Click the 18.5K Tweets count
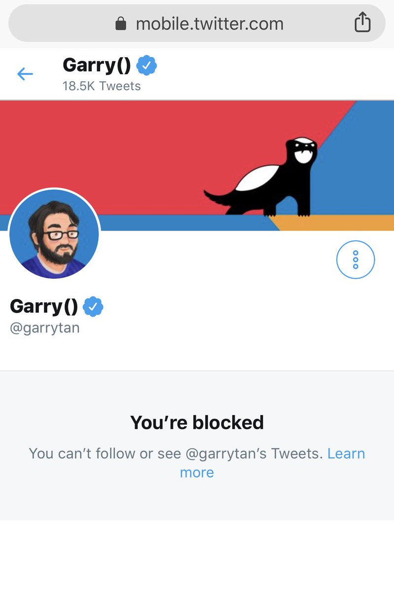The height and width of the screenshot is (591, 394). pos(102,86)
